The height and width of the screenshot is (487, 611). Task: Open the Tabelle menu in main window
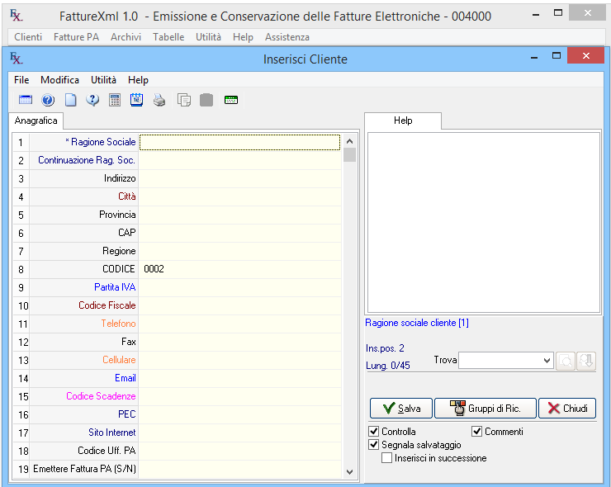pyautogui.click(x=168, y=37)
